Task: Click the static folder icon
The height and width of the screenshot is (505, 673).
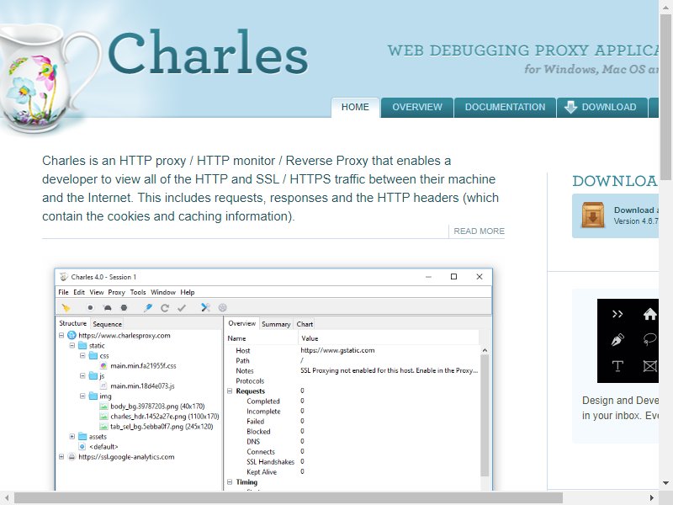Action: 82,346
